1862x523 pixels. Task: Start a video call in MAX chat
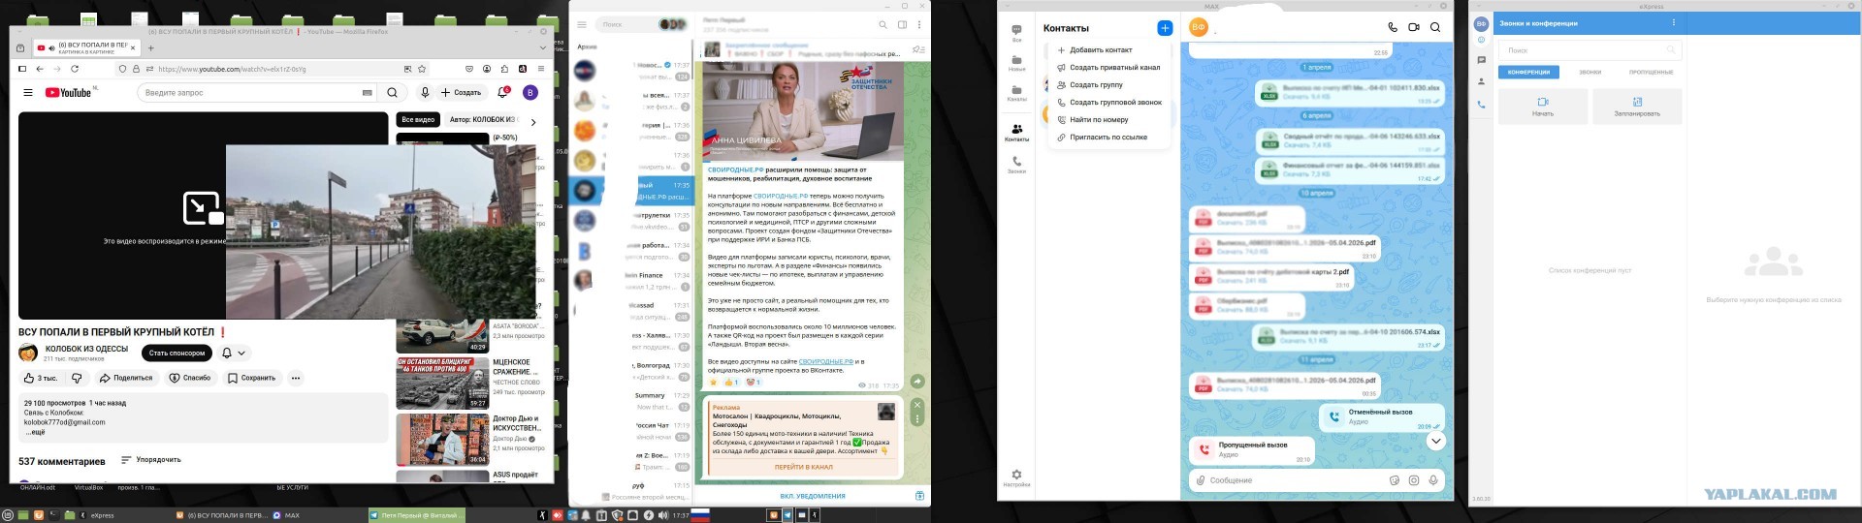tap(1414, 27)
